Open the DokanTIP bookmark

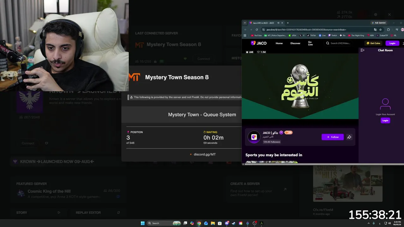382,35
